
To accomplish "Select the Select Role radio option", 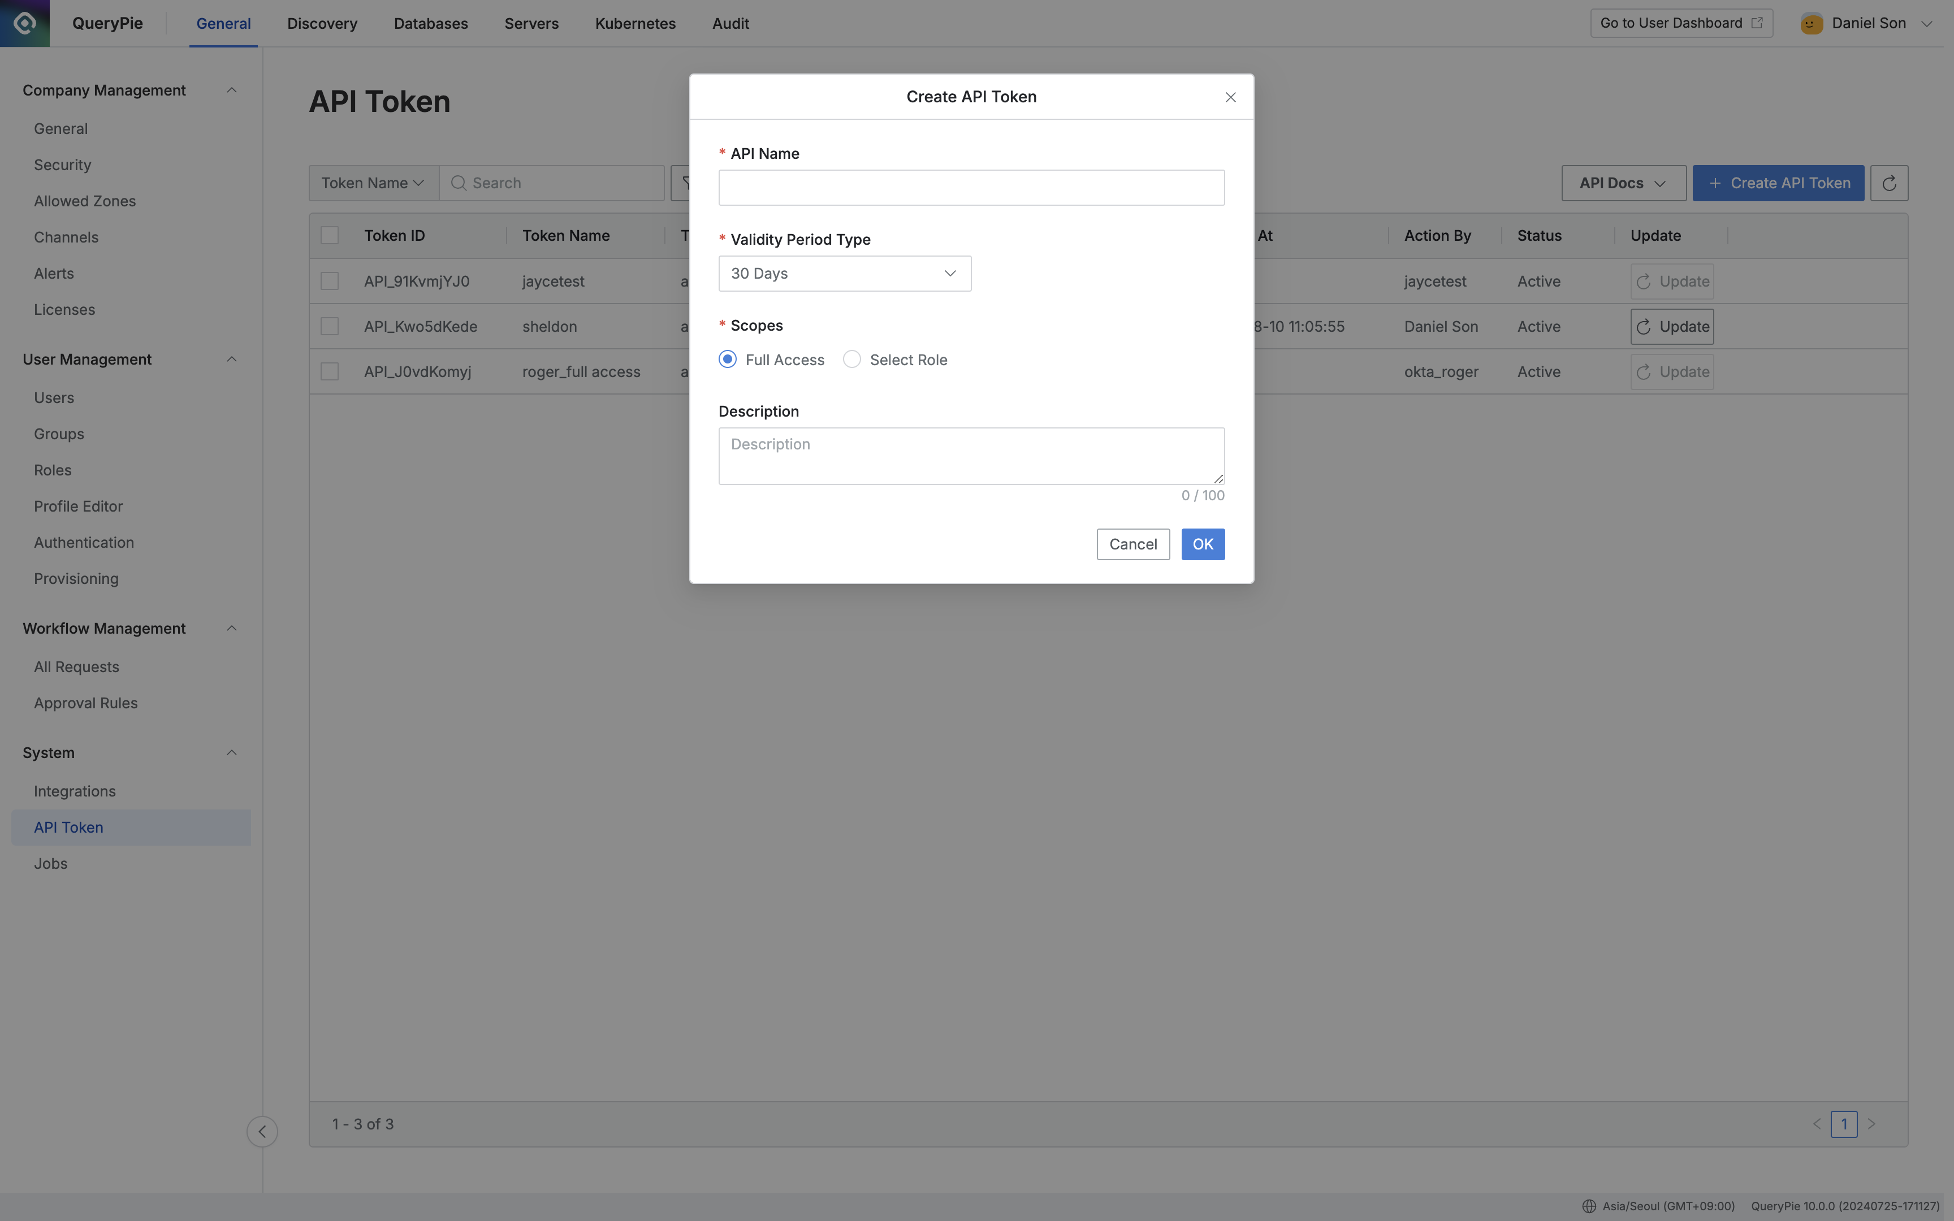I will pyautogui.click(x=852, y=360).
